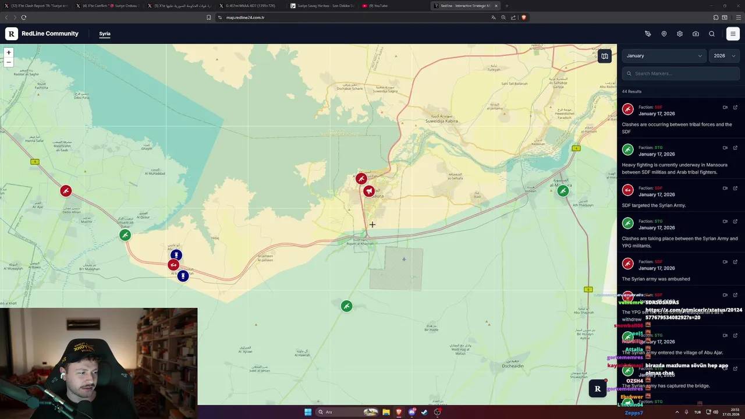Click the translate icon in address bar
This screenshot has height=419, width=745.
tap(494, 17)
